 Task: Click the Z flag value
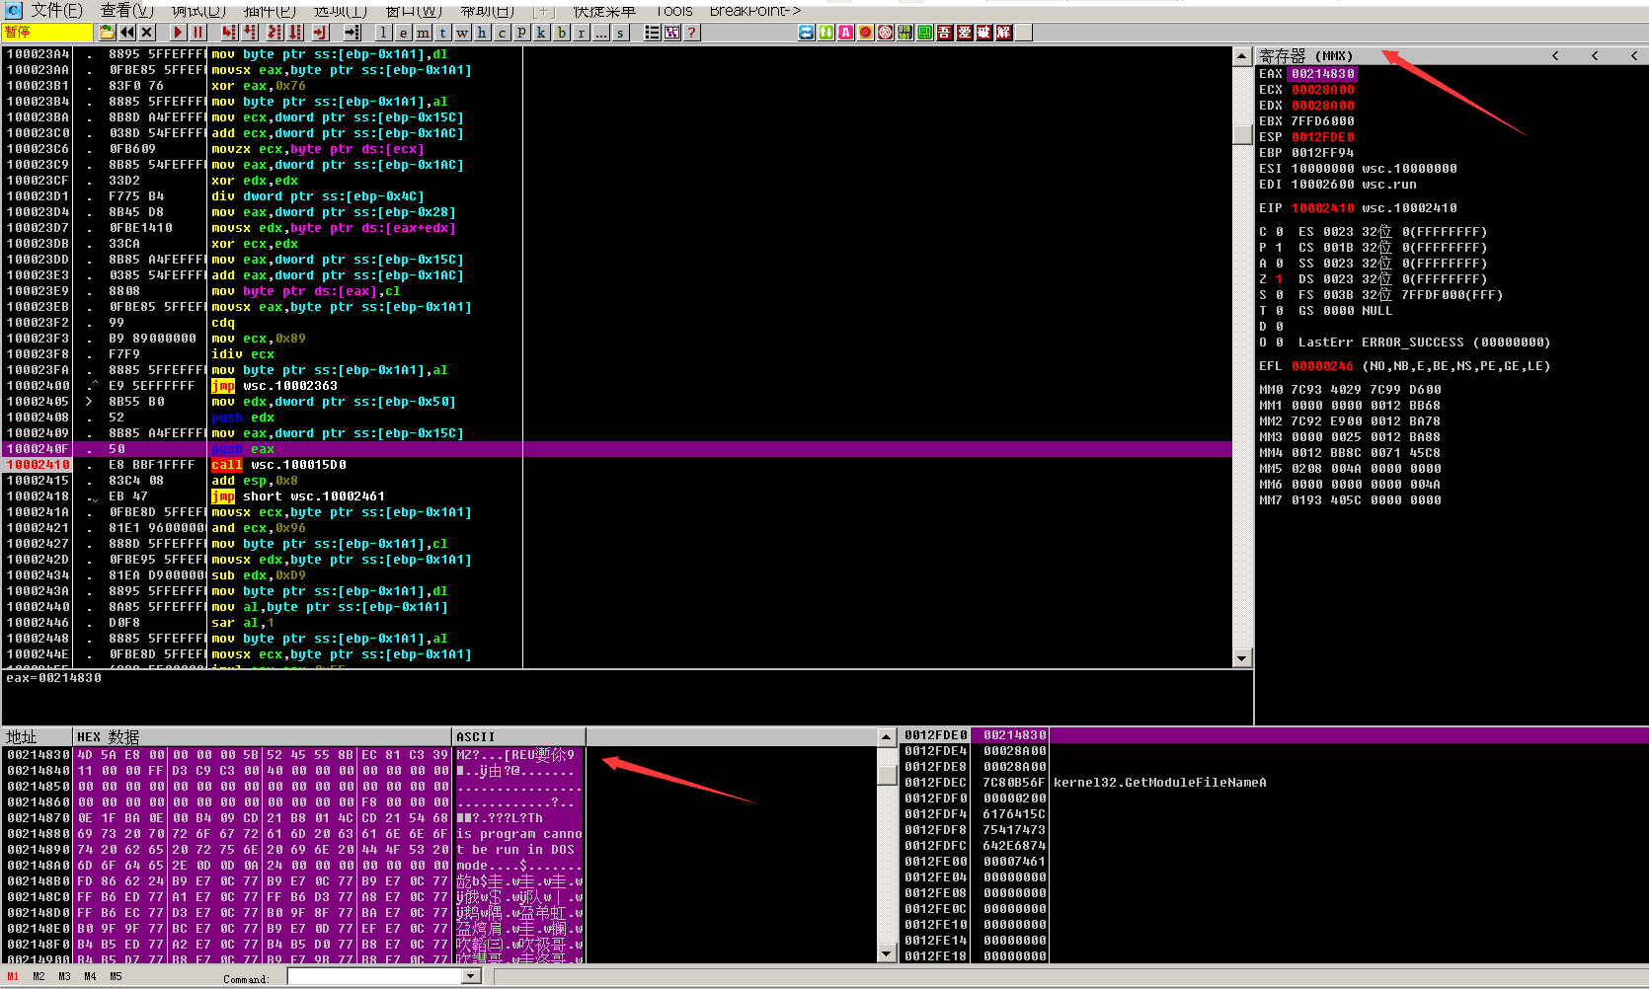1279,279
